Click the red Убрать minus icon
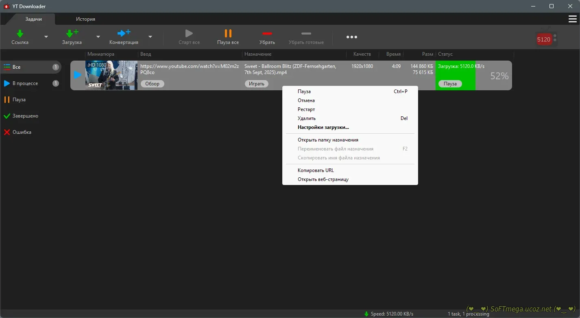 (267, 33)
